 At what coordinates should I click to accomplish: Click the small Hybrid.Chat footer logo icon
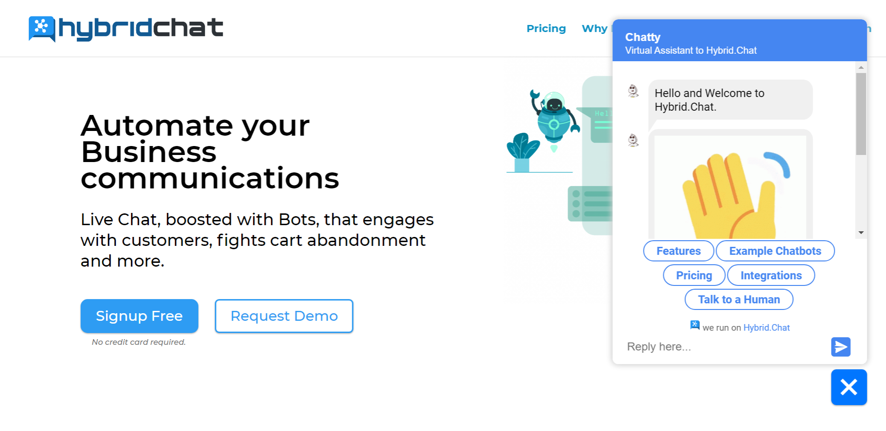tap(695, 325)
